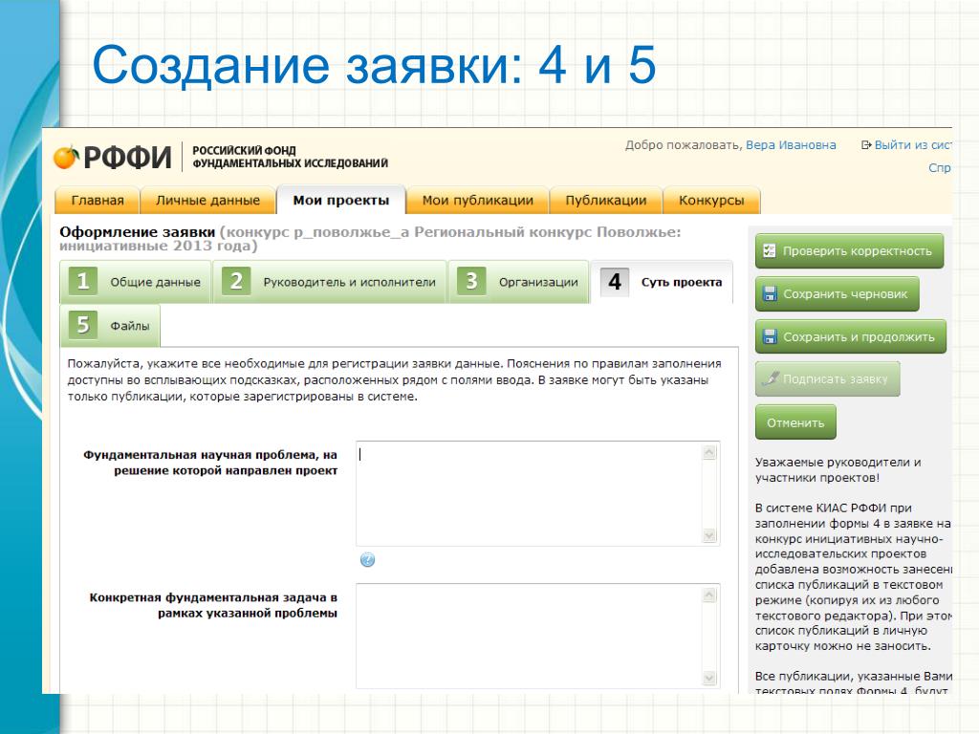Open the Конкурсы tab

(711, 201)
